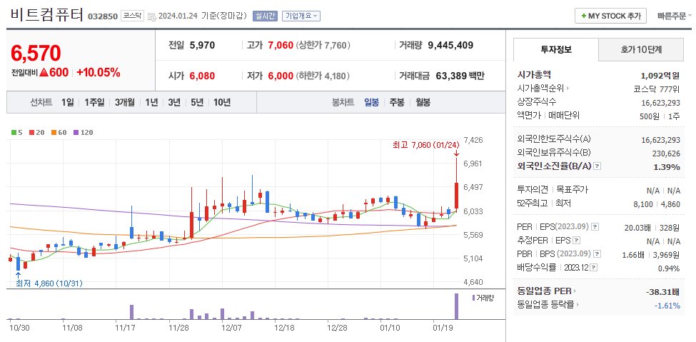
Task: Click the green 5-day average legend marker
Action: point(14,132)
